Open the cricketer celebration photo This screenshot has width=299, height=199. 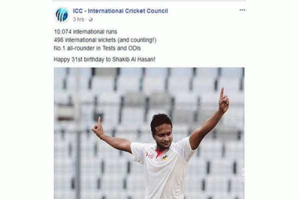tap(149, 133)
